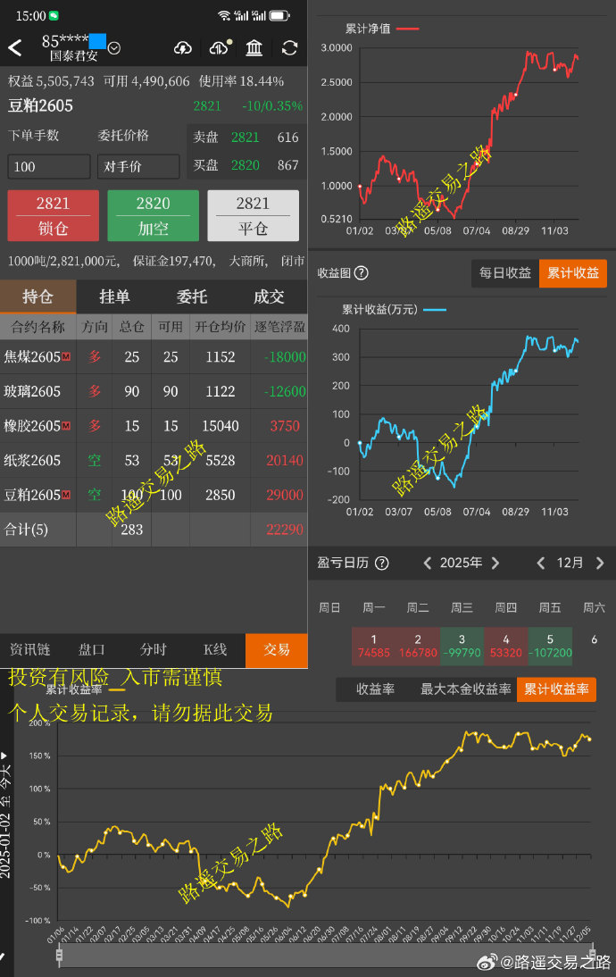616x977 pixels.
Task: Switch to the 持仓 tab
Action: (x=38, y=296)
